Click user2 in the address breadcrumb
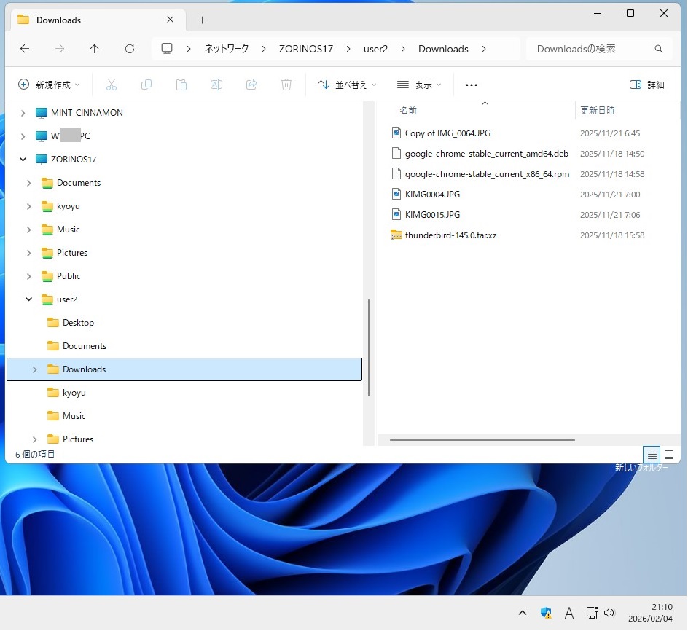The image size is (688, 631). coord(375,49)
